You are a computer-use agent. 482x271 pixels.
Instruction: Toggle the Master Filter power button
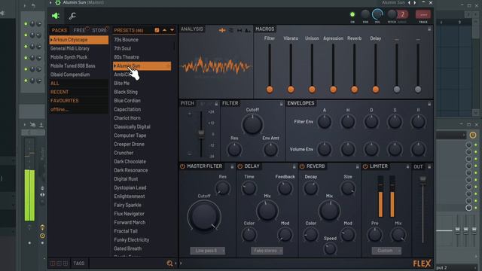coord(182,166)
